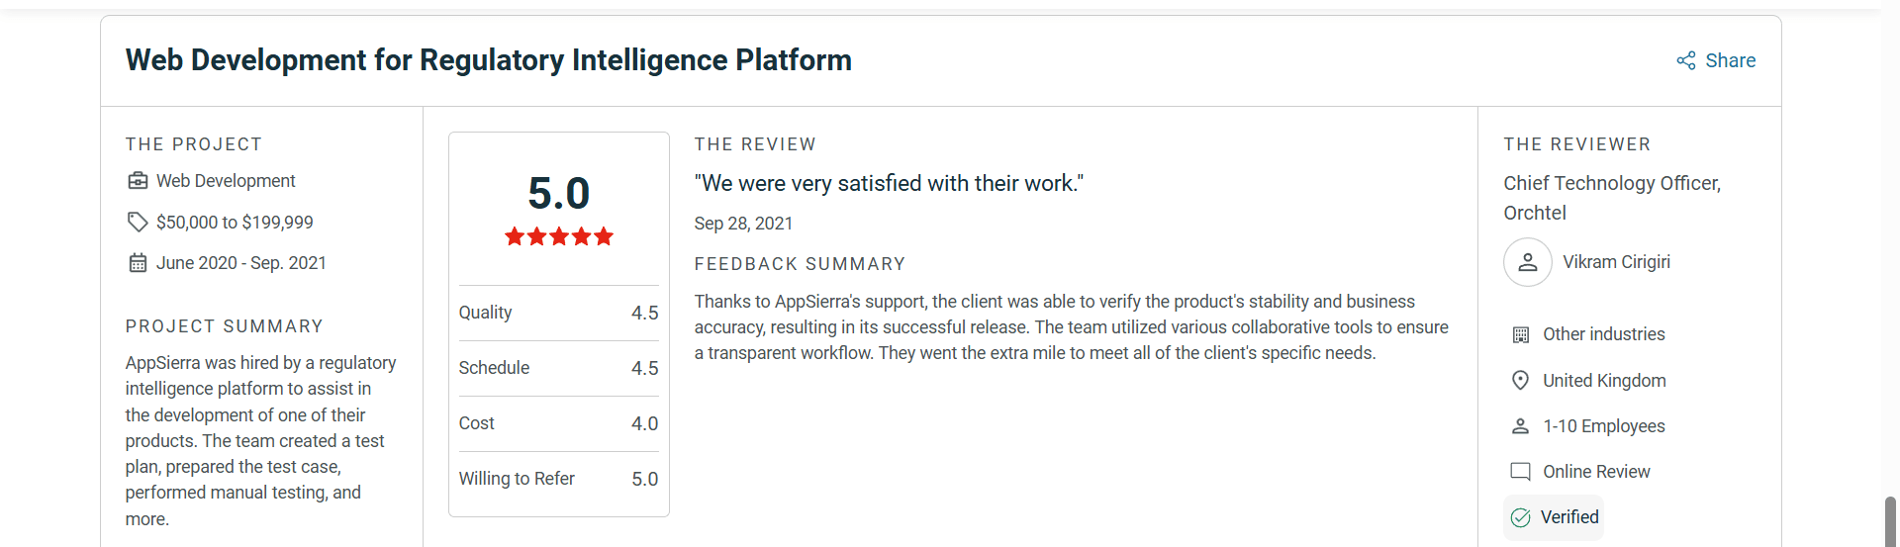
Task: Click the 5.0 overall rating number
Action: pos(559,193)
